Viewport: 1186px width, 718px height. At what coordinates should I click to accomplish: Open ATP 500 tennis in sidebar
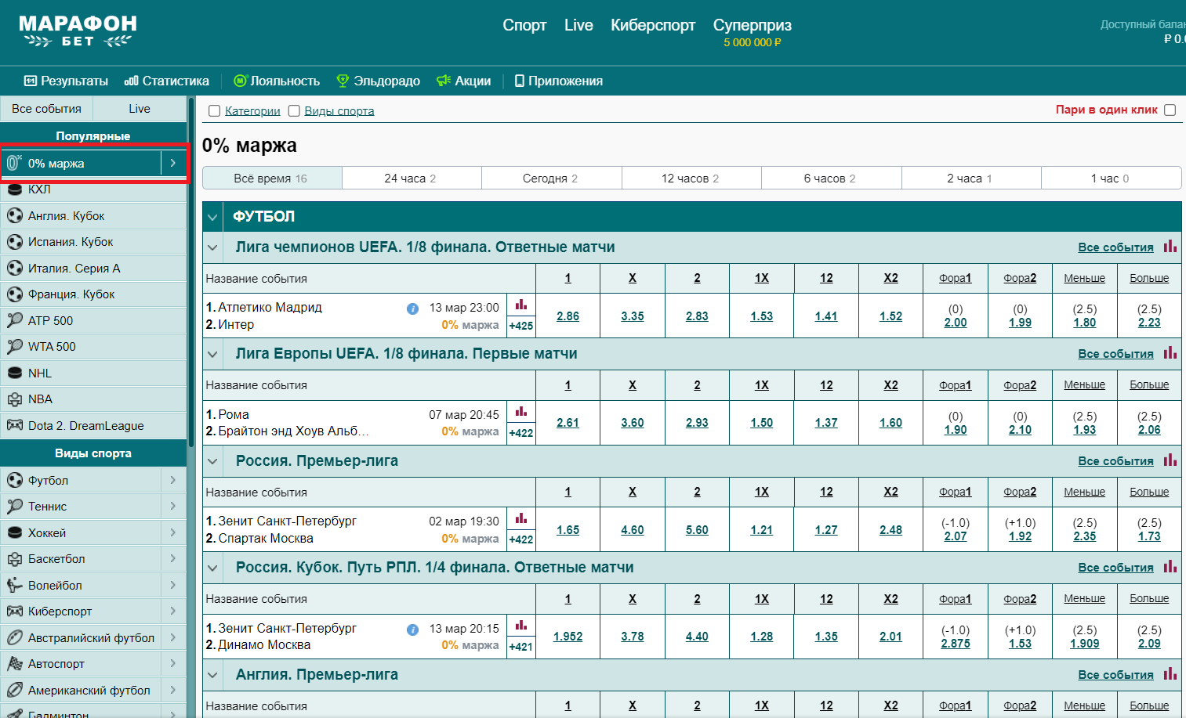93,320
